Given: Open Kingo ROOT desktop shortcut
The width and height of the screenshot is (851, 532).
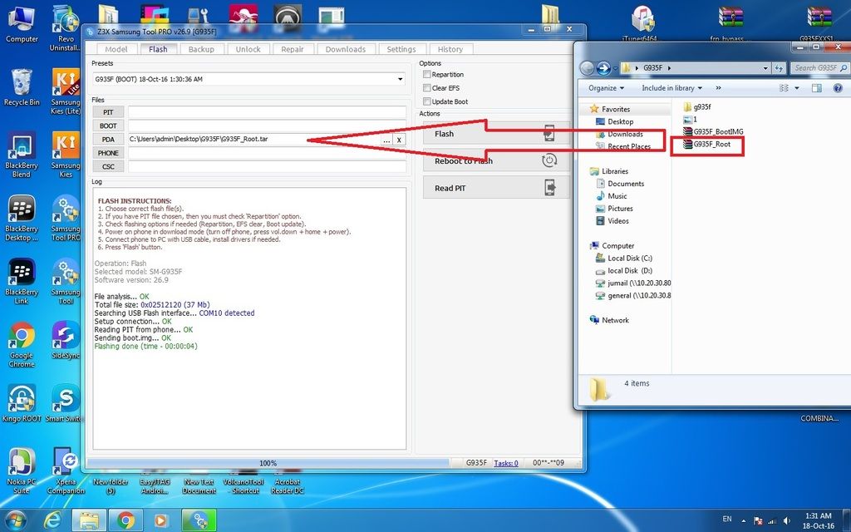Looking at the screenshot, I should point(22,403).
